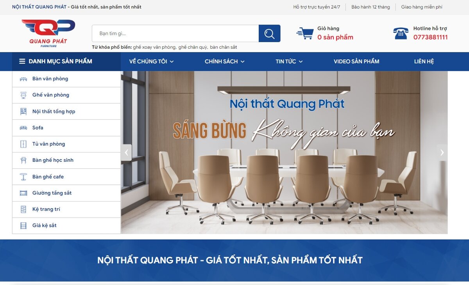Click the 'Hotline hỗ trợ' label
Screen dimensions: 469x285
430,28
